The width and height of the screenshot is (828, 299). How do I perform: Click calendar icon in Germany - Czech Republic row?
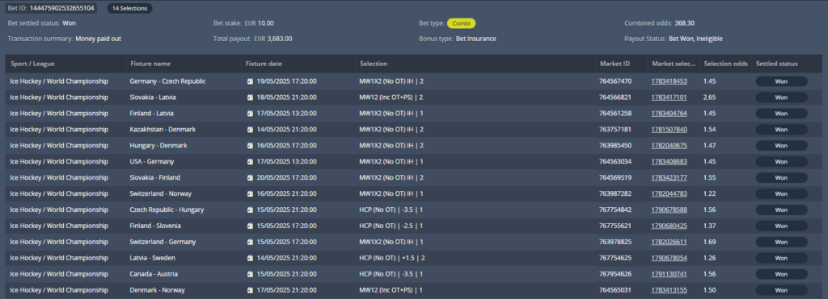tap(250, 81)
